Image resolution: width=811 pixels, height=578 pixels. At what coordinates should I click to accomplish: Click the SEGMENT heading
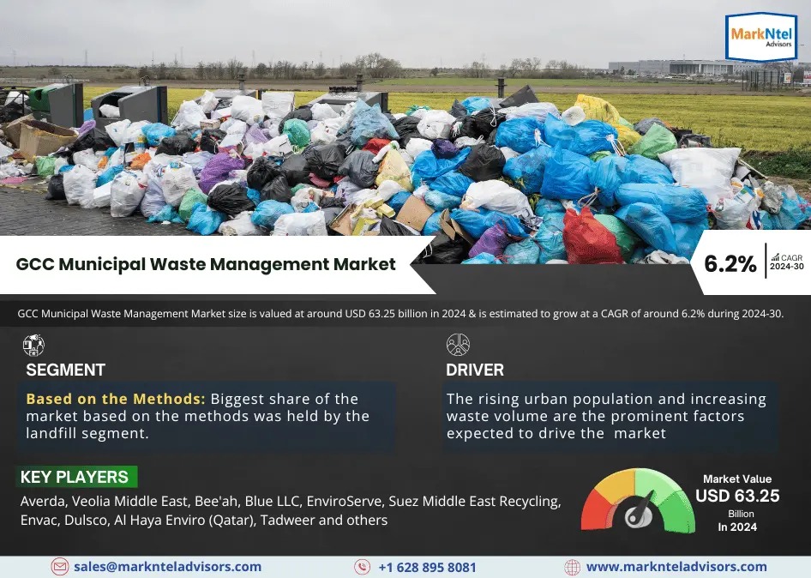coord(65,370)
